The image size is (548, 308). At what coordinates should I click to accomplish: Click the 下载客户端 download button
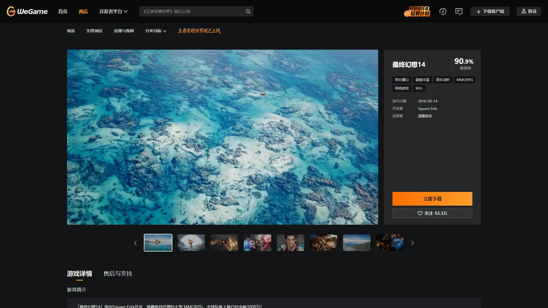(x=490, y=11)
